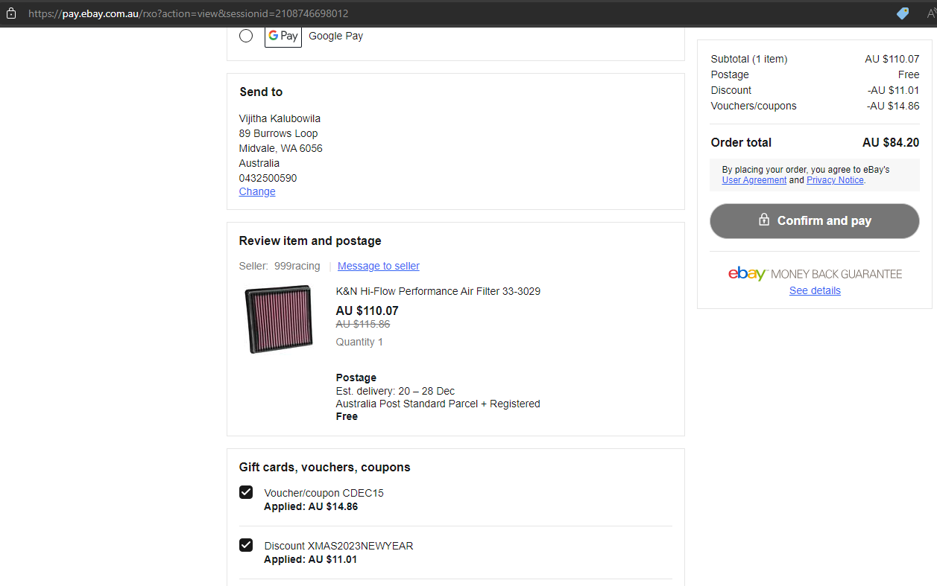The image size is (937, 586).
Task: Click the lock icon in address bar
Action: [11, 13]
